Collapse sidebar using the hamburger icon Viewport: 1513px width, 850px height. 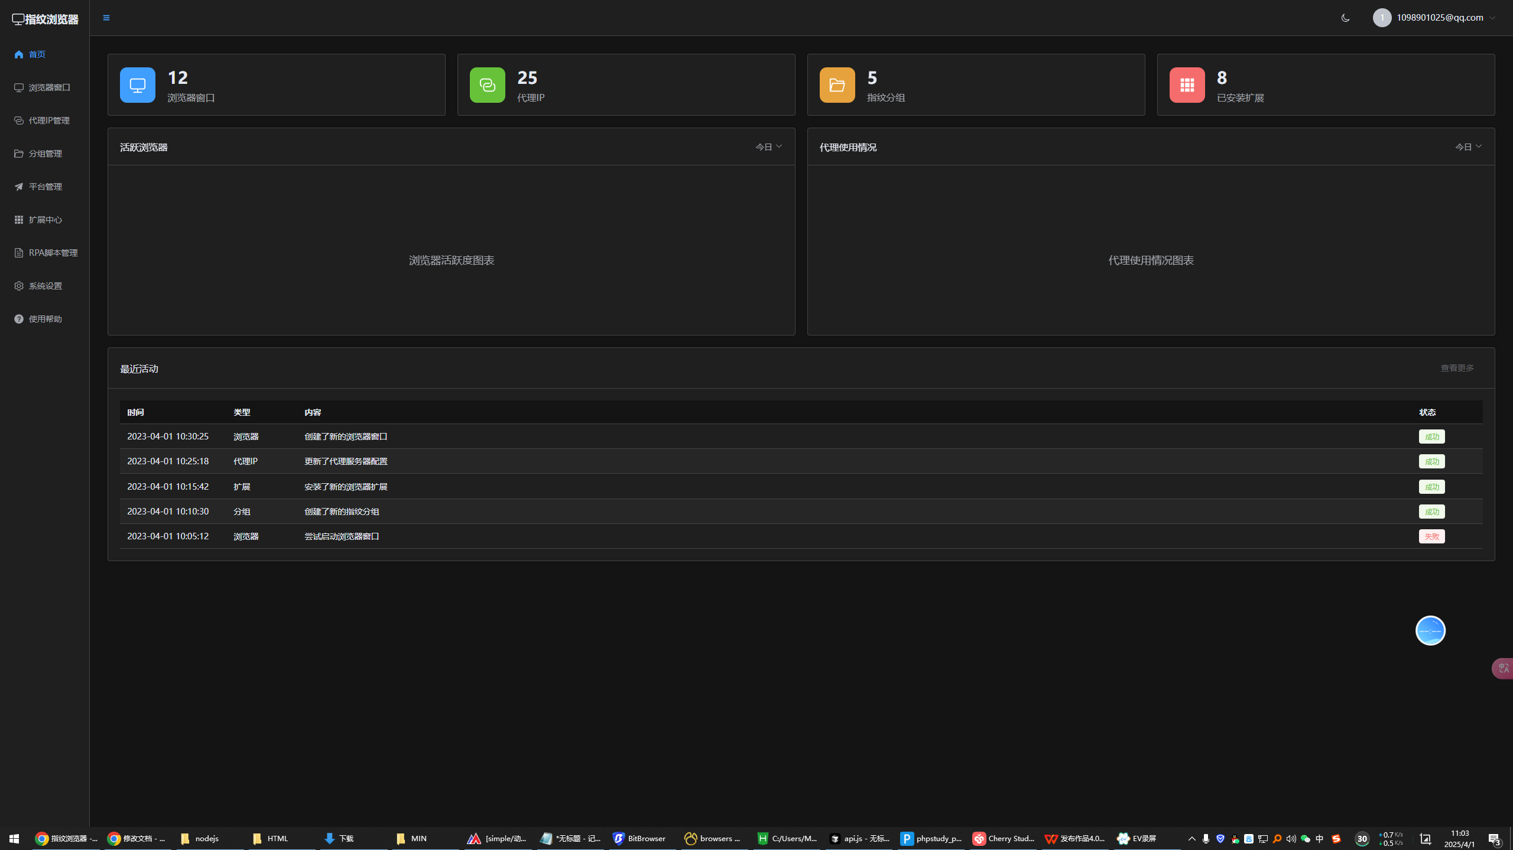point(106,18)
